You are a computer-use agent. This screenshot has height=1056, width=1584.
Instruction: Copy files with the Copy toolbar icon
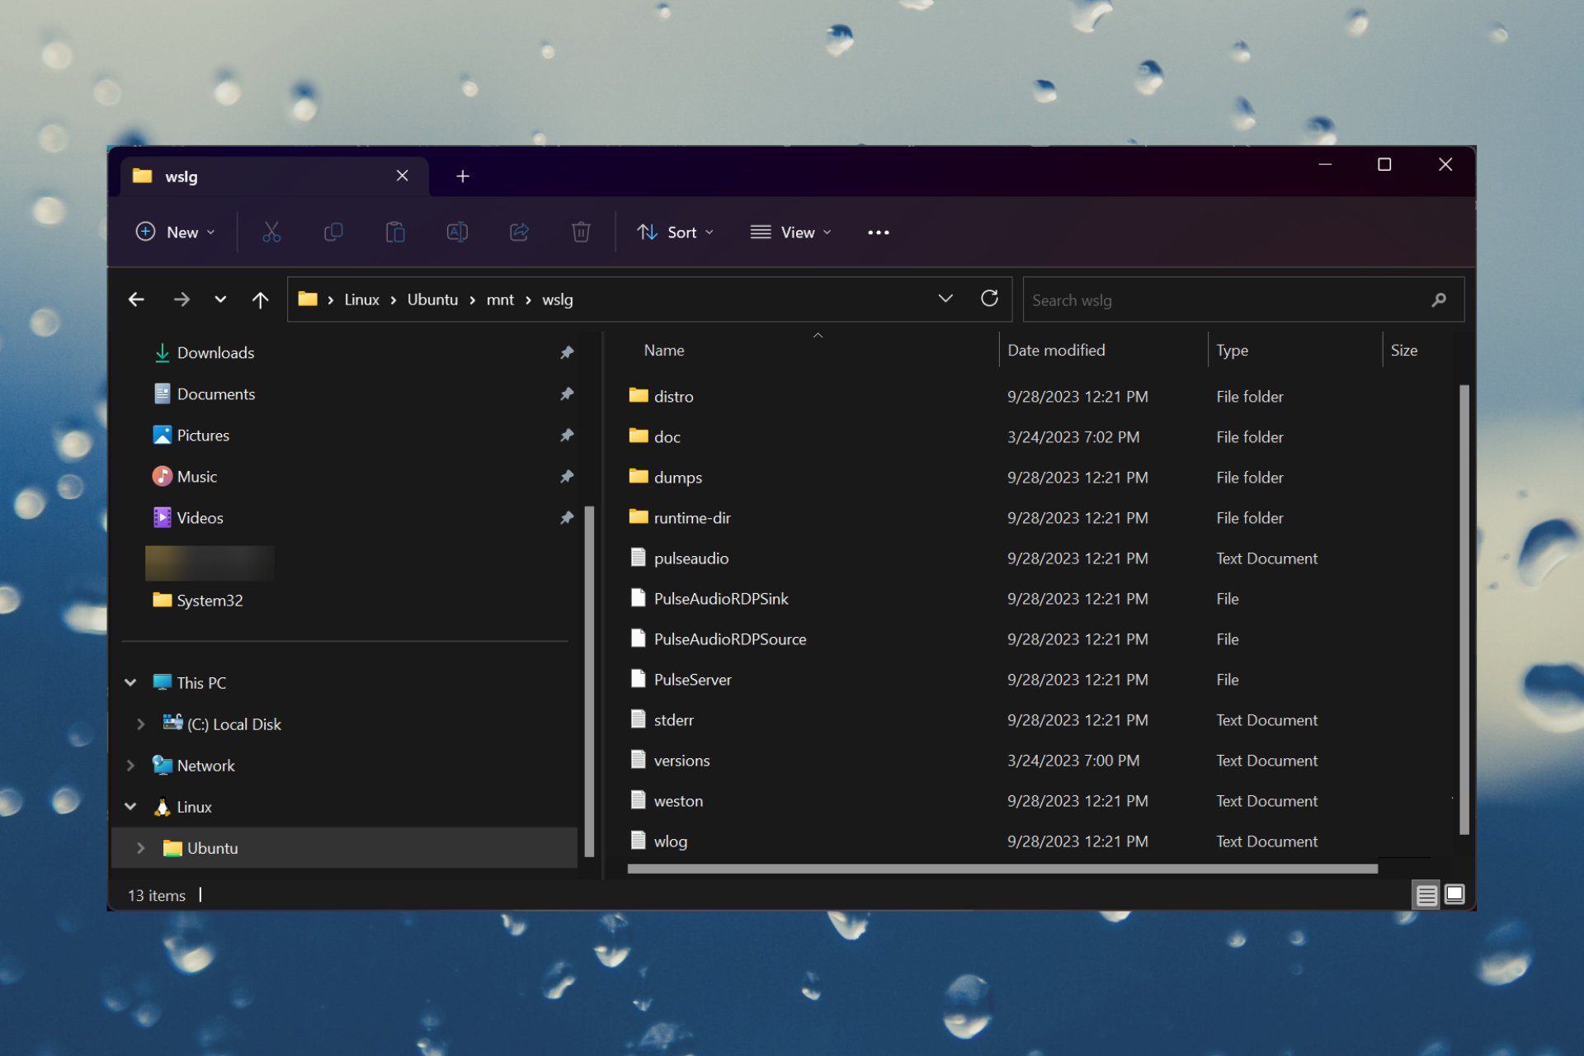tap(333, 232)
